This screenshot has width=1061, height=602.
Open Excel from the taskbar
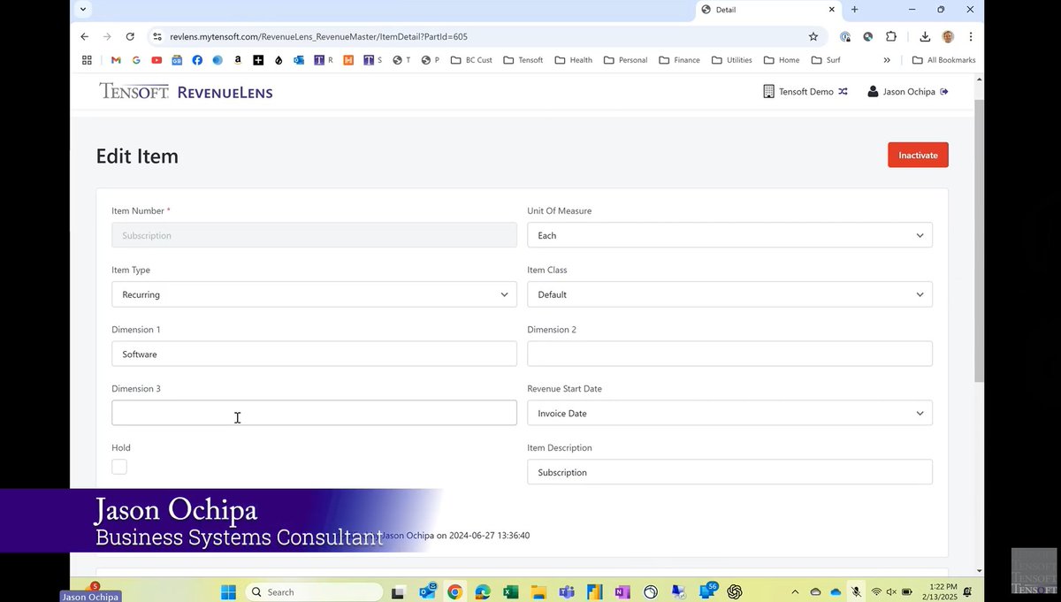pos(511,591)
